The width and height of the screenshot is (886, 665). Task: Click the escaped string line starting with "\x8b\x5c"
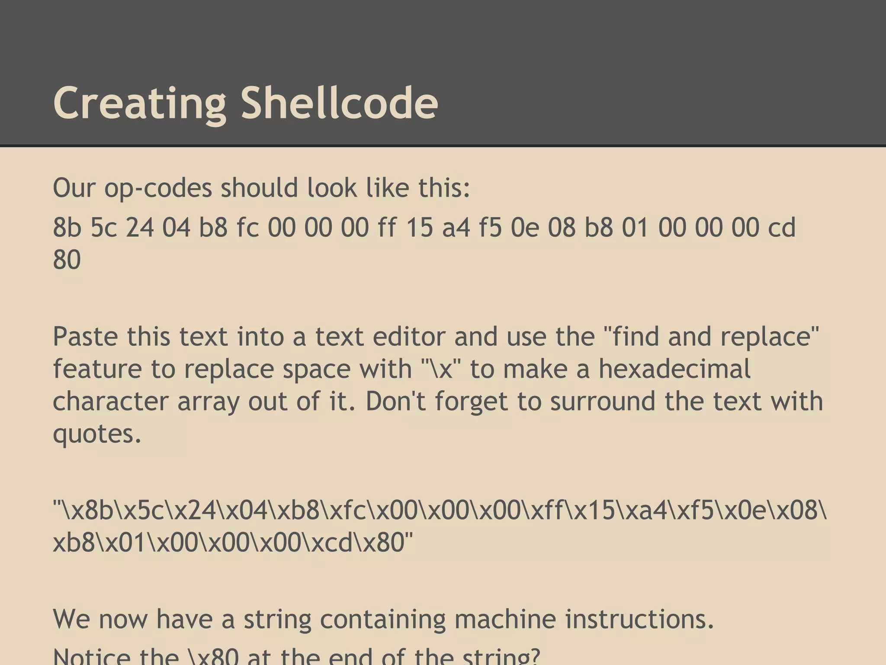[x=440, y=510]
